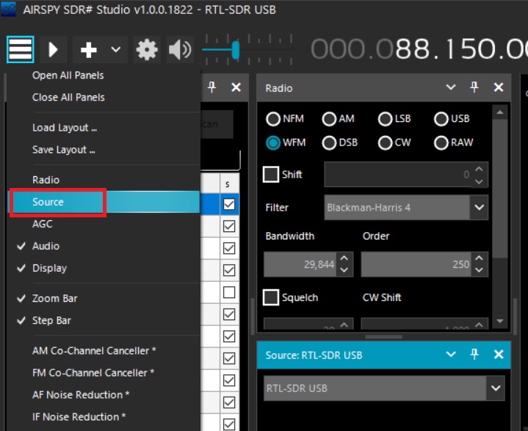Decrease Shift value with down arrow
Viewport: 528px width, 431px height.
click(x=480, y=181)
